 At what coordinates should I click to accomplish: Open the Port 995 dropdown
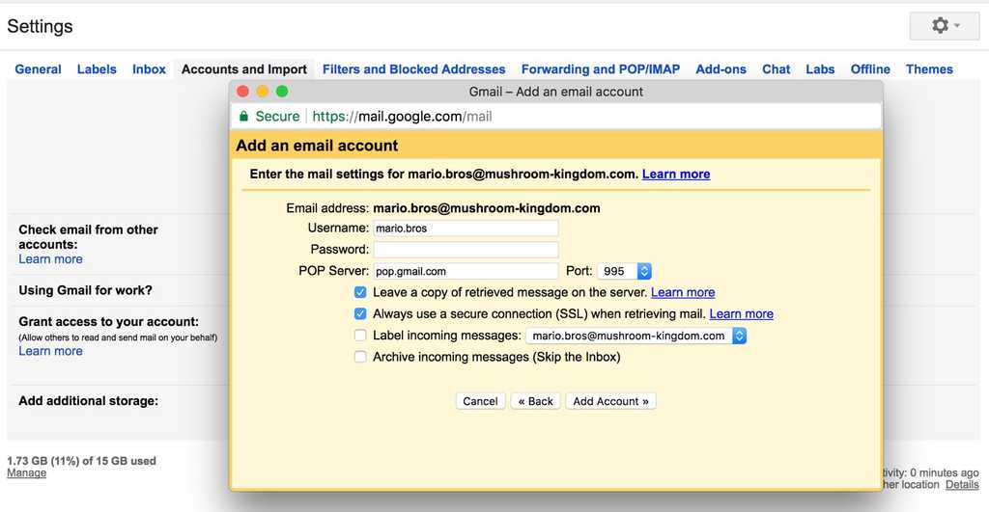point(625,271)
